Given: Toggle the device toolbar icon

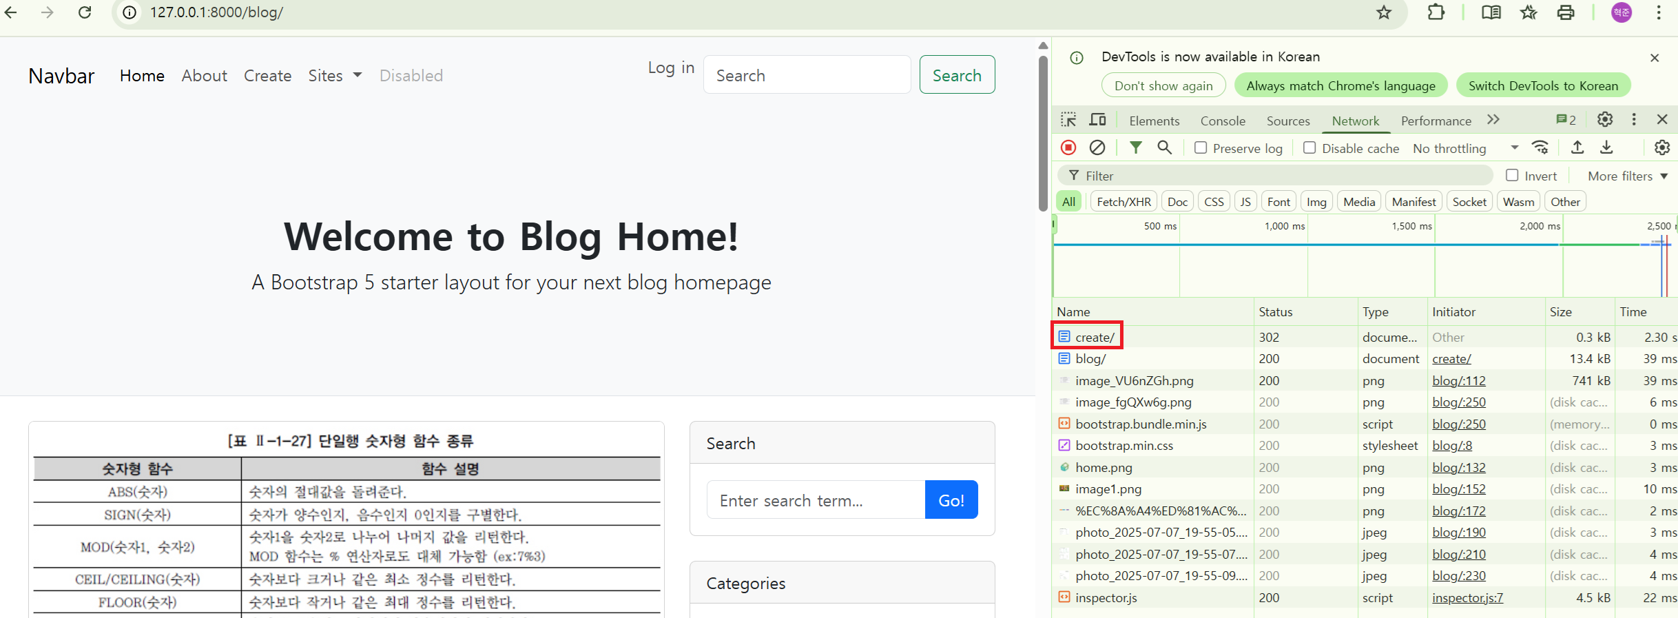Looking at the screenshot, I should click(1097, 120).
